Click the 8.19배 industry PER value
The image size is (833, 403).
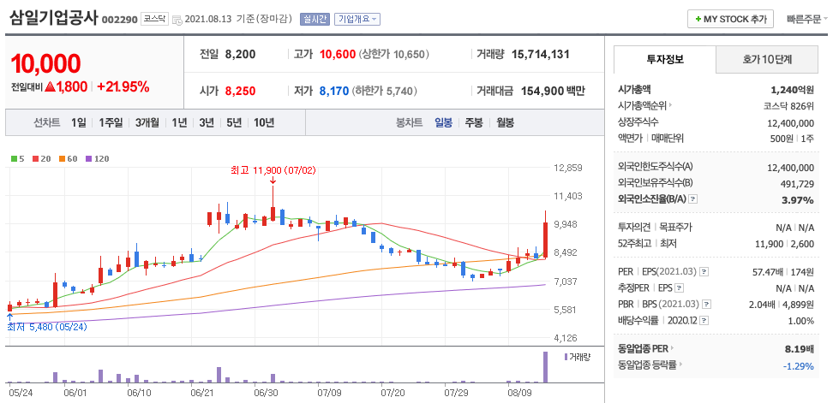point(799,349)
